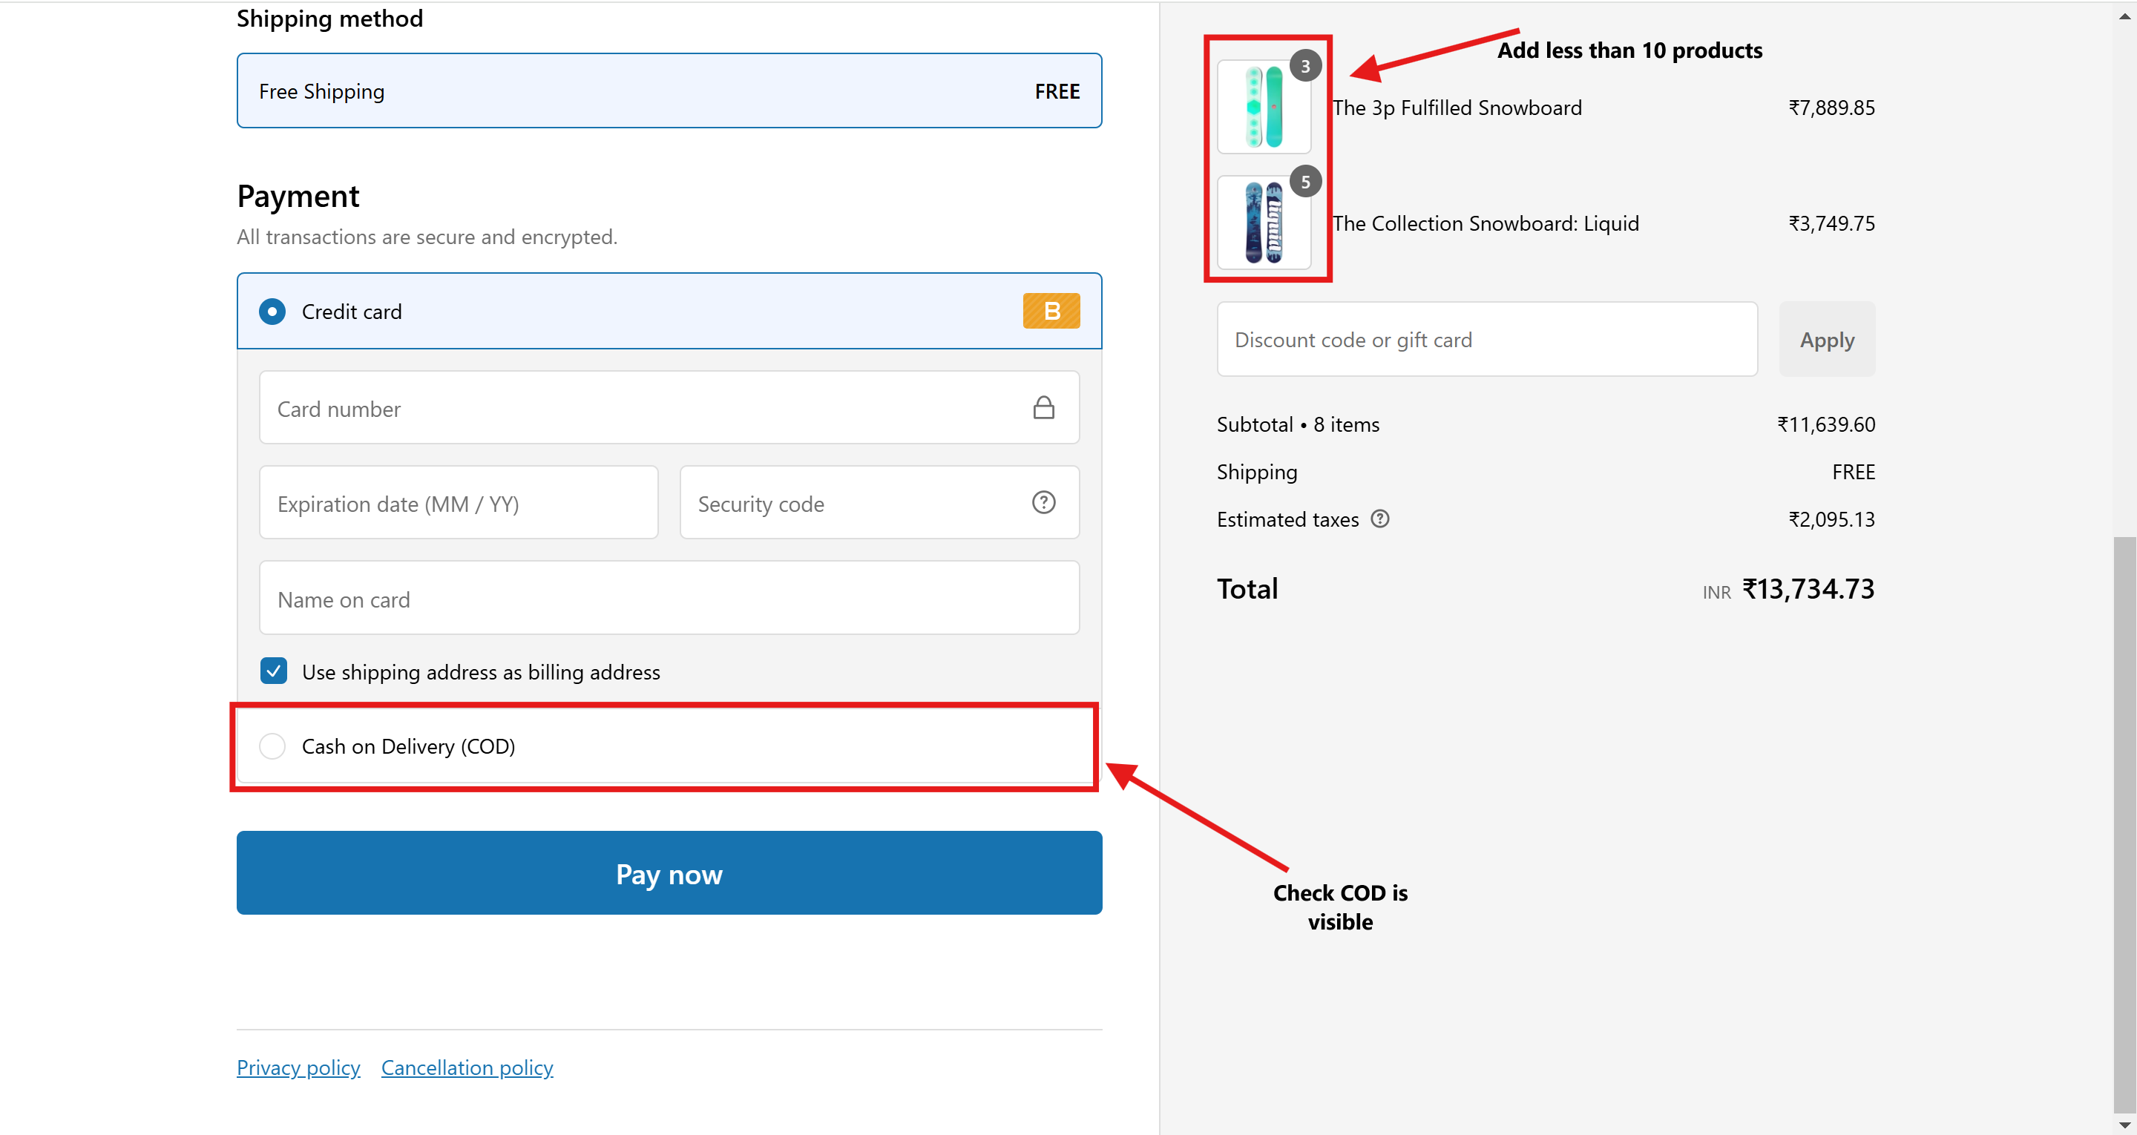Image resolution: width=2137 pixels, height=1135 pixels.
Task: Click the lock icon in Card number field
Action: coord(1043,407)
